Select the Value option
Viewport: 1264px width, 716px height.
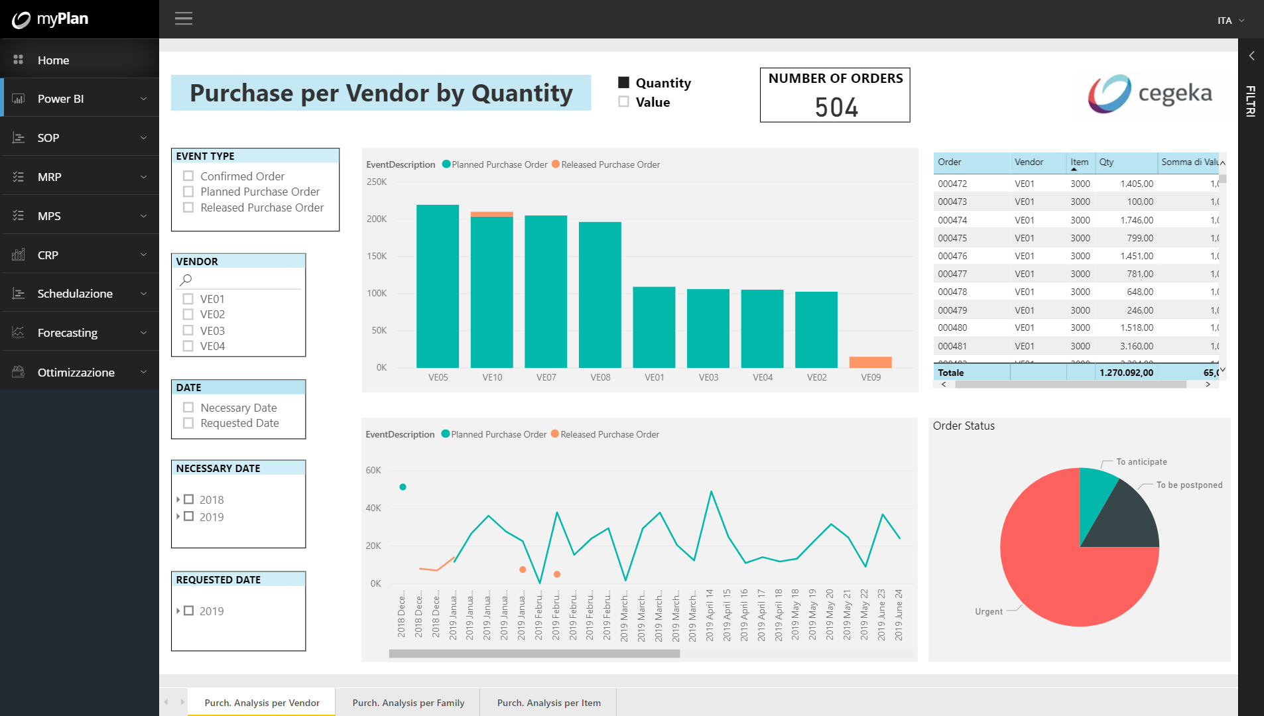click(x=623, y=102)
